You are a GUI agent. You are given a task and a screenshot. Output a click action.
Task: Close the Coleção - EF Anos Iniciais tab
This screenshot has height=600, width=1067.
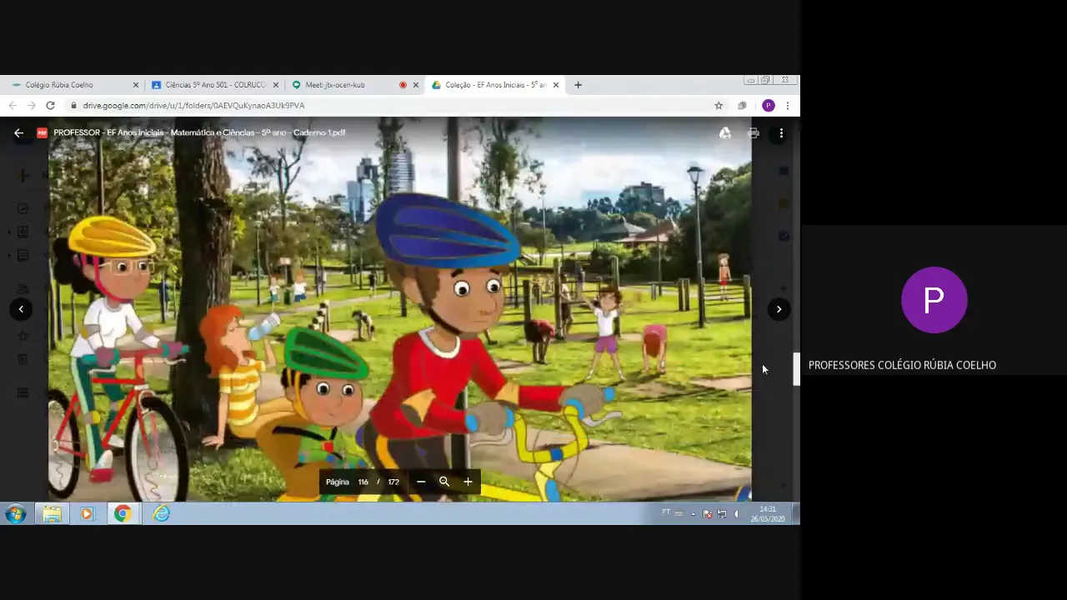pos(556,85)
